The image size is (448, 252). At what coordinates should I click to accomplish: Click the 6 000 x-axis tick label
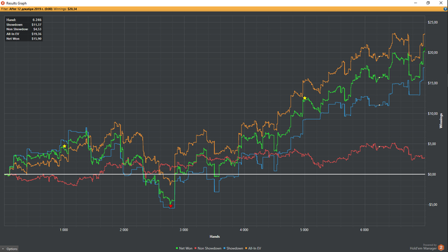(x=364, y=230)
